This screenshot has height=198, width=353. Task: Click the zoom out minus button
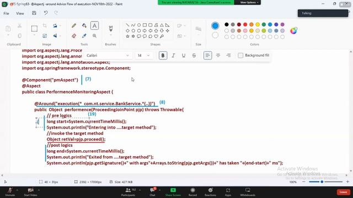pyautogui.click(x=304, y=182)
